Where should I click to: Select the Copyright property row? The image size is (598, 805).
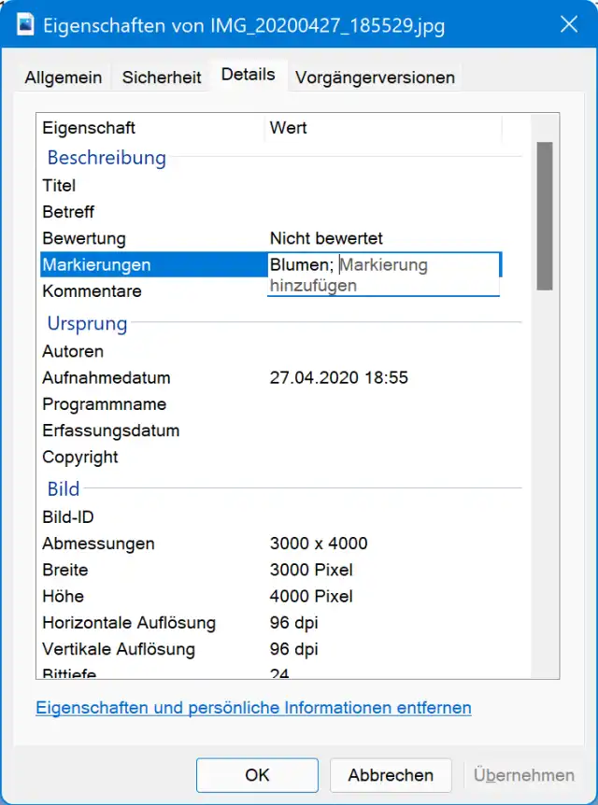coord(80,458)
